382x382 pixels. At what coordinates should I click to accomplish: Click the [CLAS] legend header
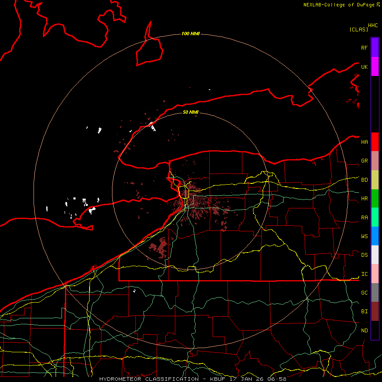359,29
